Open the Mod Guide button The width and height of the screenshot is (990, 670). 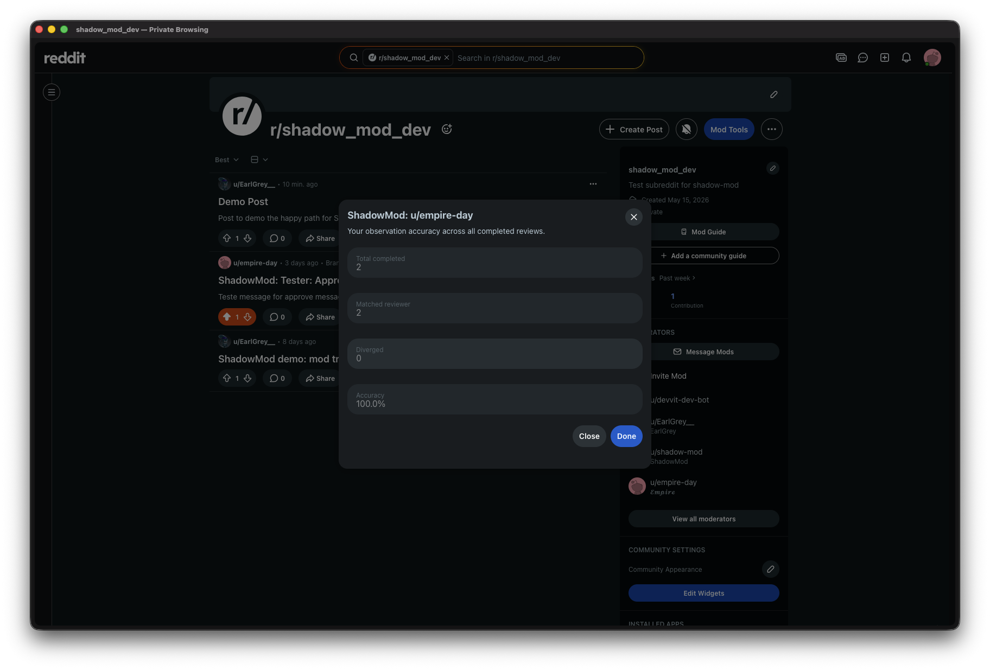click(715, 232)
